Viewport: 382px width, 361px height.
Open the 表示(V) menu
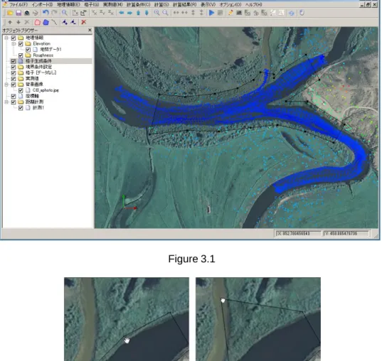coord(208,5)
